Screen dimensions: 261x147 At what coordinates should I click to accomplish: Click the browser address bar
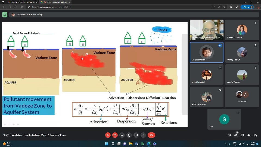click(x=109, y=7)
